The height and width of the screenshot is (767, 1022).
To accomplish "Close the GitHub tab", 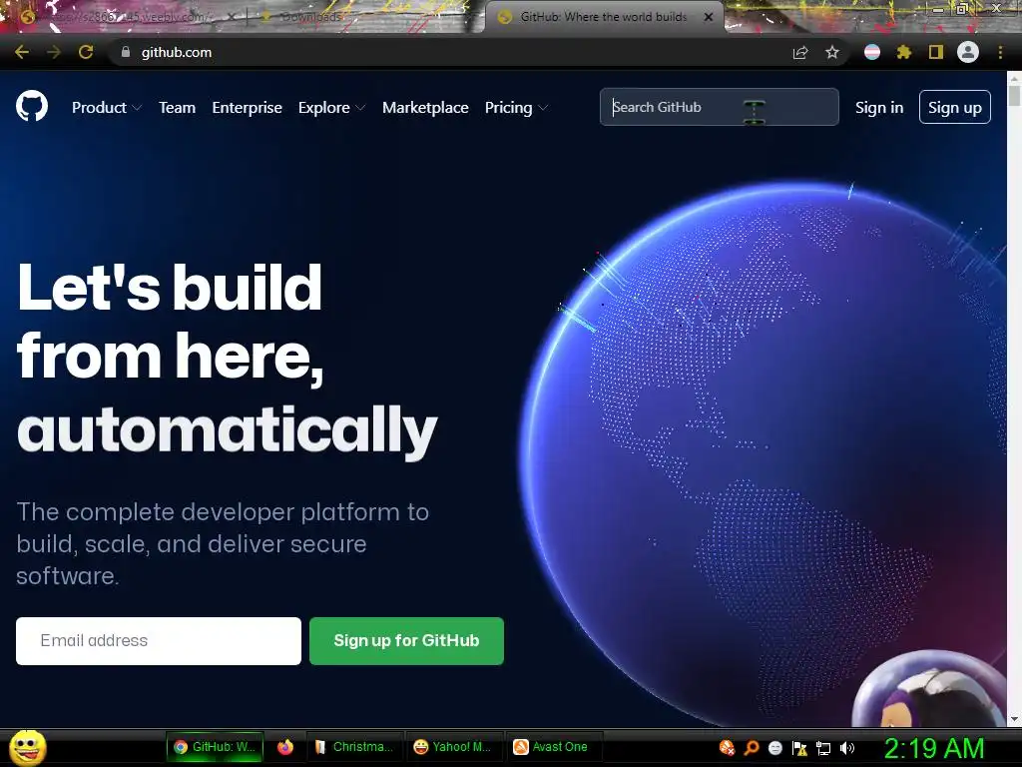I will 709,17.
